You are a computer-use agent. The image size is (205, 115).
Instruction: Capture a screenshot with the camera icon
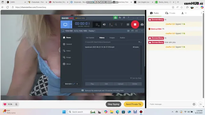click(x=142, y=25)
